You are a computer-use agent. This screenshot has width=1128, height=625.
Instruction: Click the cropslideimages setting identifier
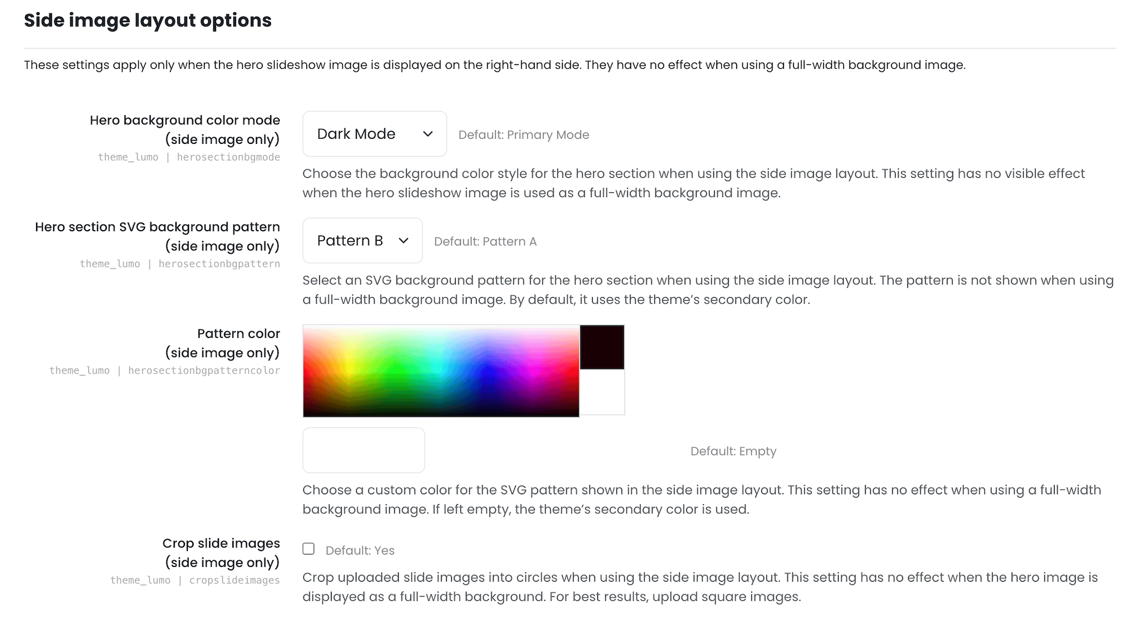point(233,580)
